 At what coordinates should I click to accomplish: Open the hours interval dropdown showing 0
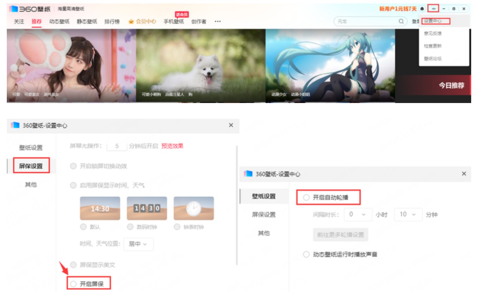[358, 214]
